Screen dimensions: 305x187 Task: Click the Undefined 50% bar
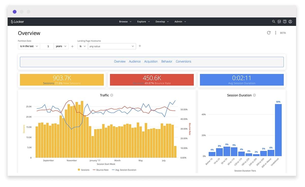pyautogui.click(x=278, y=130)
